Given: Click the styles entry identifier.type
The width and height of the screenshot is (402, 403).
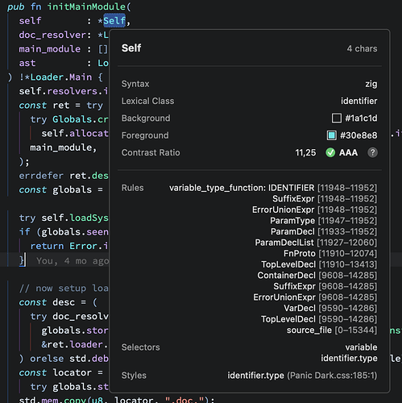Looking at the screenshot, I should point(255,376).
